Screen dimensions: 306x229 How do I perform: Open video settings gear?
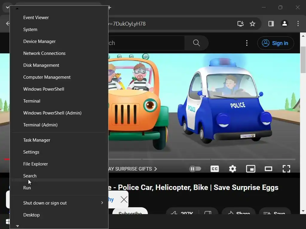pos(232,169)
